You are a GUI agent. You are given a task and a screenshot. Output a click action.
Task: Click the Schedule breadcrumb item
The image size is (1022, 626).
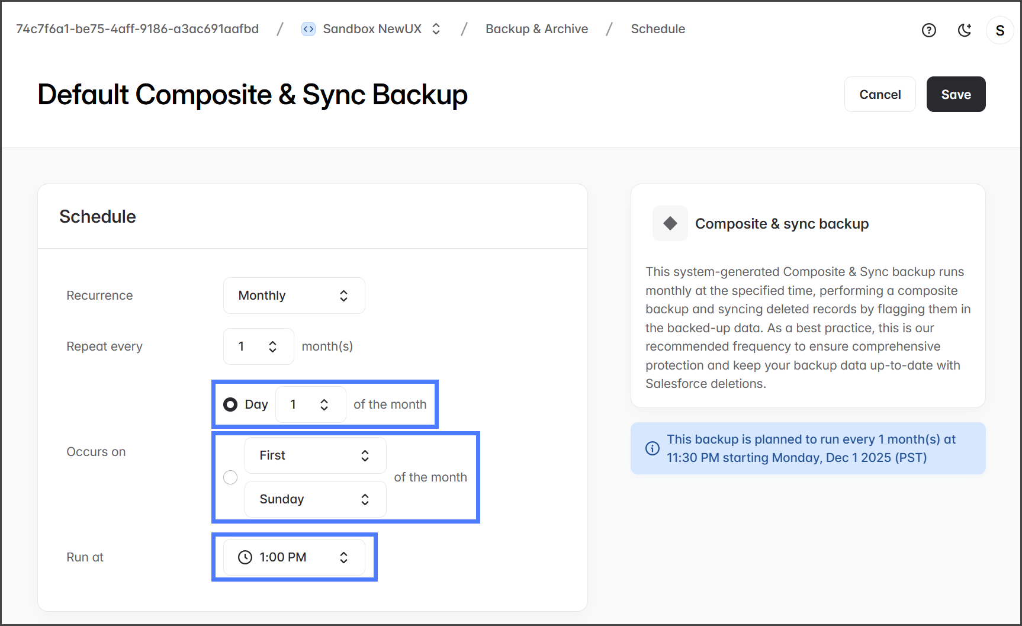657,29
